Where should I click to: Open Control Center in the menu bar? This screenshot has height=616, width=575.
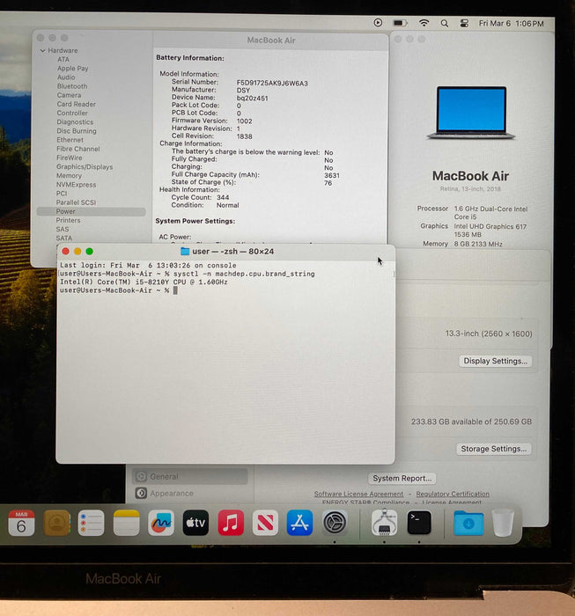coord(464,24)
